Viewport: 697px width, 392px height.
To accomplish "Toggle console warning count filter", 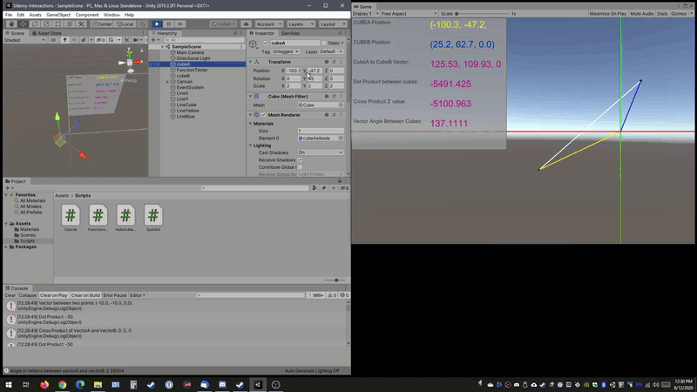I will 333,295.
